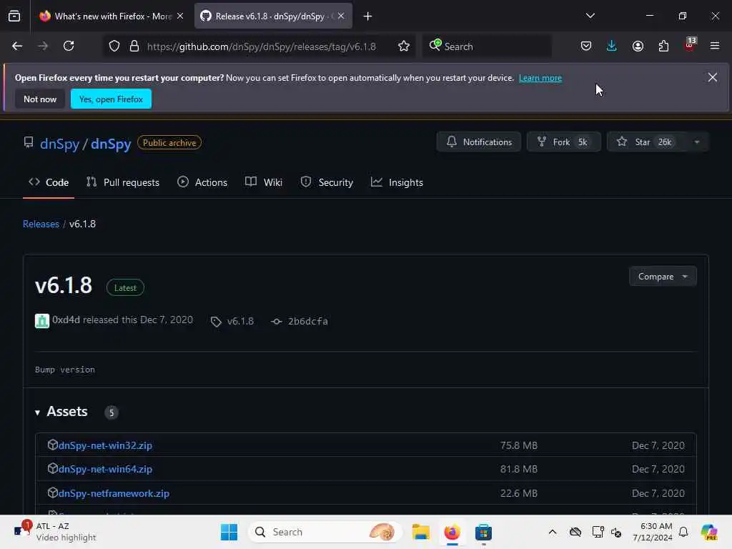
Task: Open the Compare dropdown
Action: point(663,277)
